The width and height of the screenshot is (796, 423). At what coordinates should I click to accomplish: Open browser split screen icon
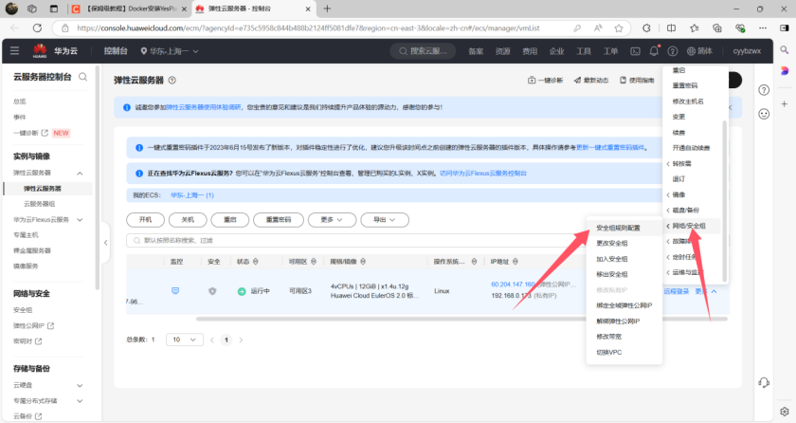(x=671, y=28)
